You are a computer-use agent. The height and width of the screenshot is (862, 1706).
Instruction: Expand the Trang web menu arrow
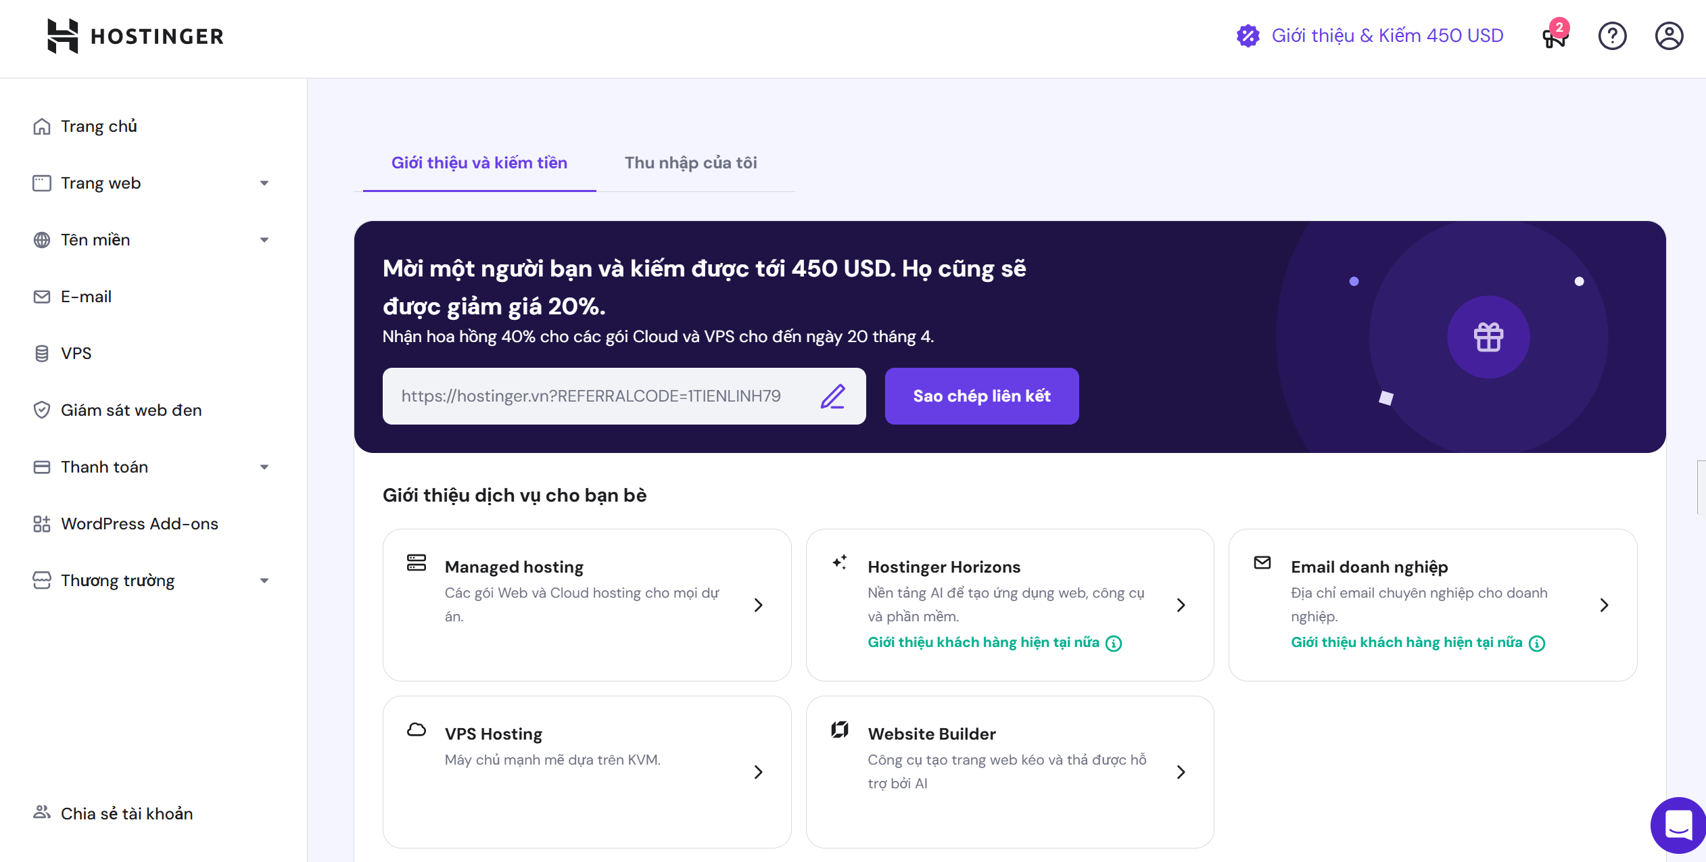tap(264, 183)
